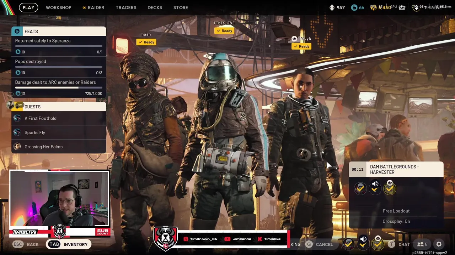Click the Crossplay: On setting

[x=396, y=221]
